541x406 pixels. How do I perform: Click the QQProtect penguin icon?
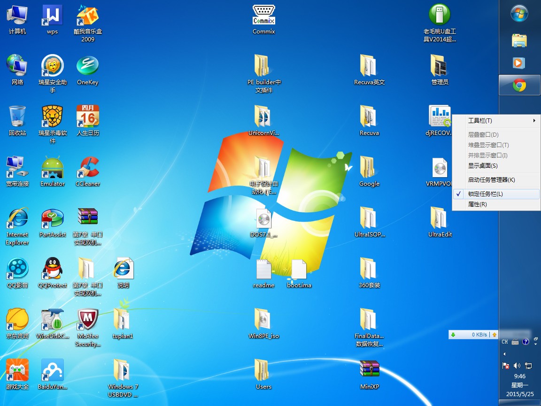tap(53, 269)
